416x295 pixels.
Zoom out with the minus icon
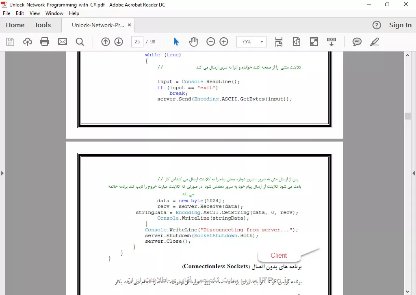211,42
